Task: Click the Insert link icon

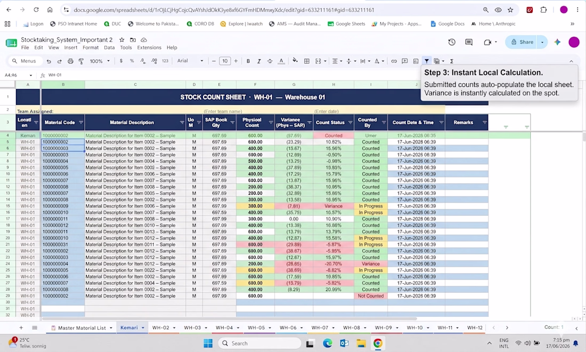Action: (x=394, y=61)
